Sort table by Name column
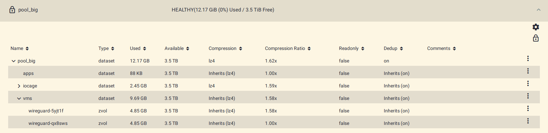 pyautogui.click(x=20, y=49)
